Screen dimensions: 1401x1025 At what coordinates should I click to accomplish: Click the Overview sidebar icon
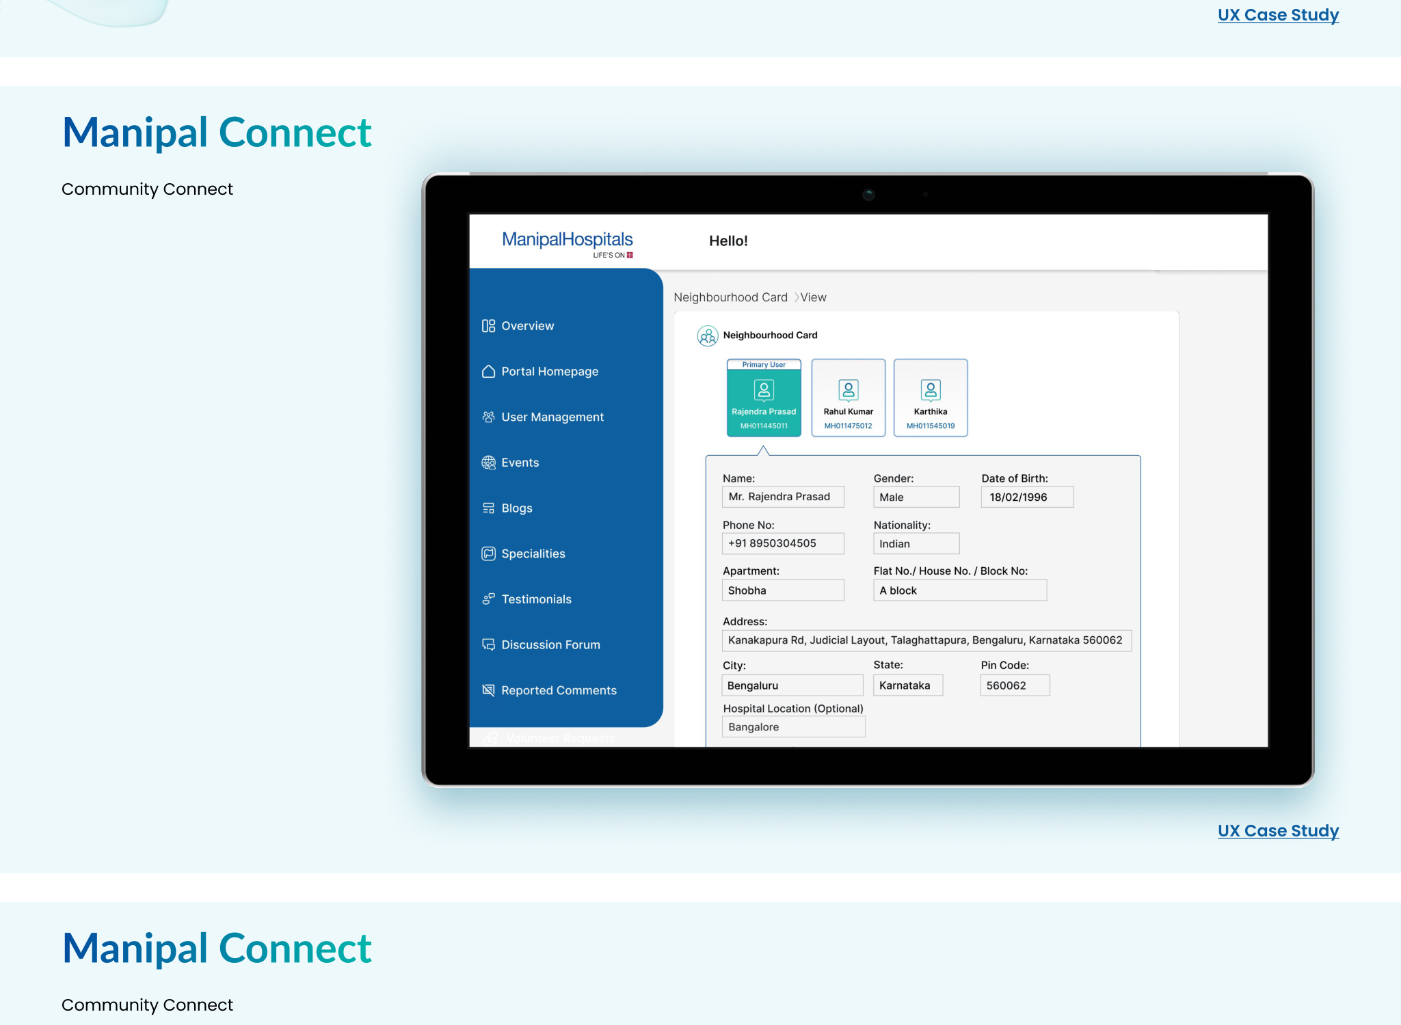tap(488, 326)
